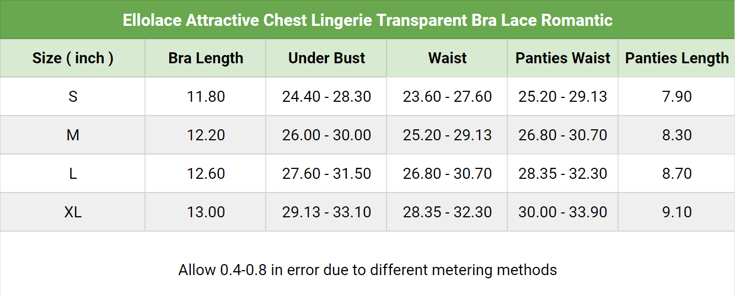Click the size XL row label
Screen dimensions: 735x296
click(x=73, y=212)
